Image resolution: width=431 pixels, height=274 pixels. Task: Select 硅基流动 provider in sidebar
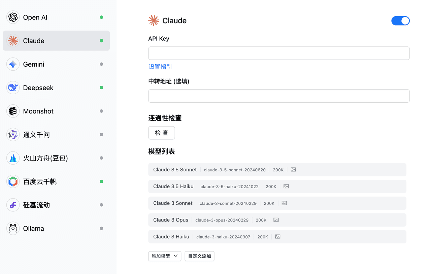click(x=56, y=205)
